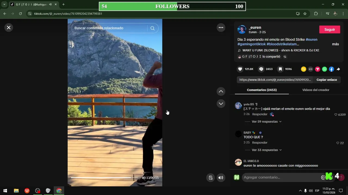The height and width of the screenshot is (195, 348).
Task: Mute video with the speaker icon
Action: pyautogui.click(x=221, y=178)
